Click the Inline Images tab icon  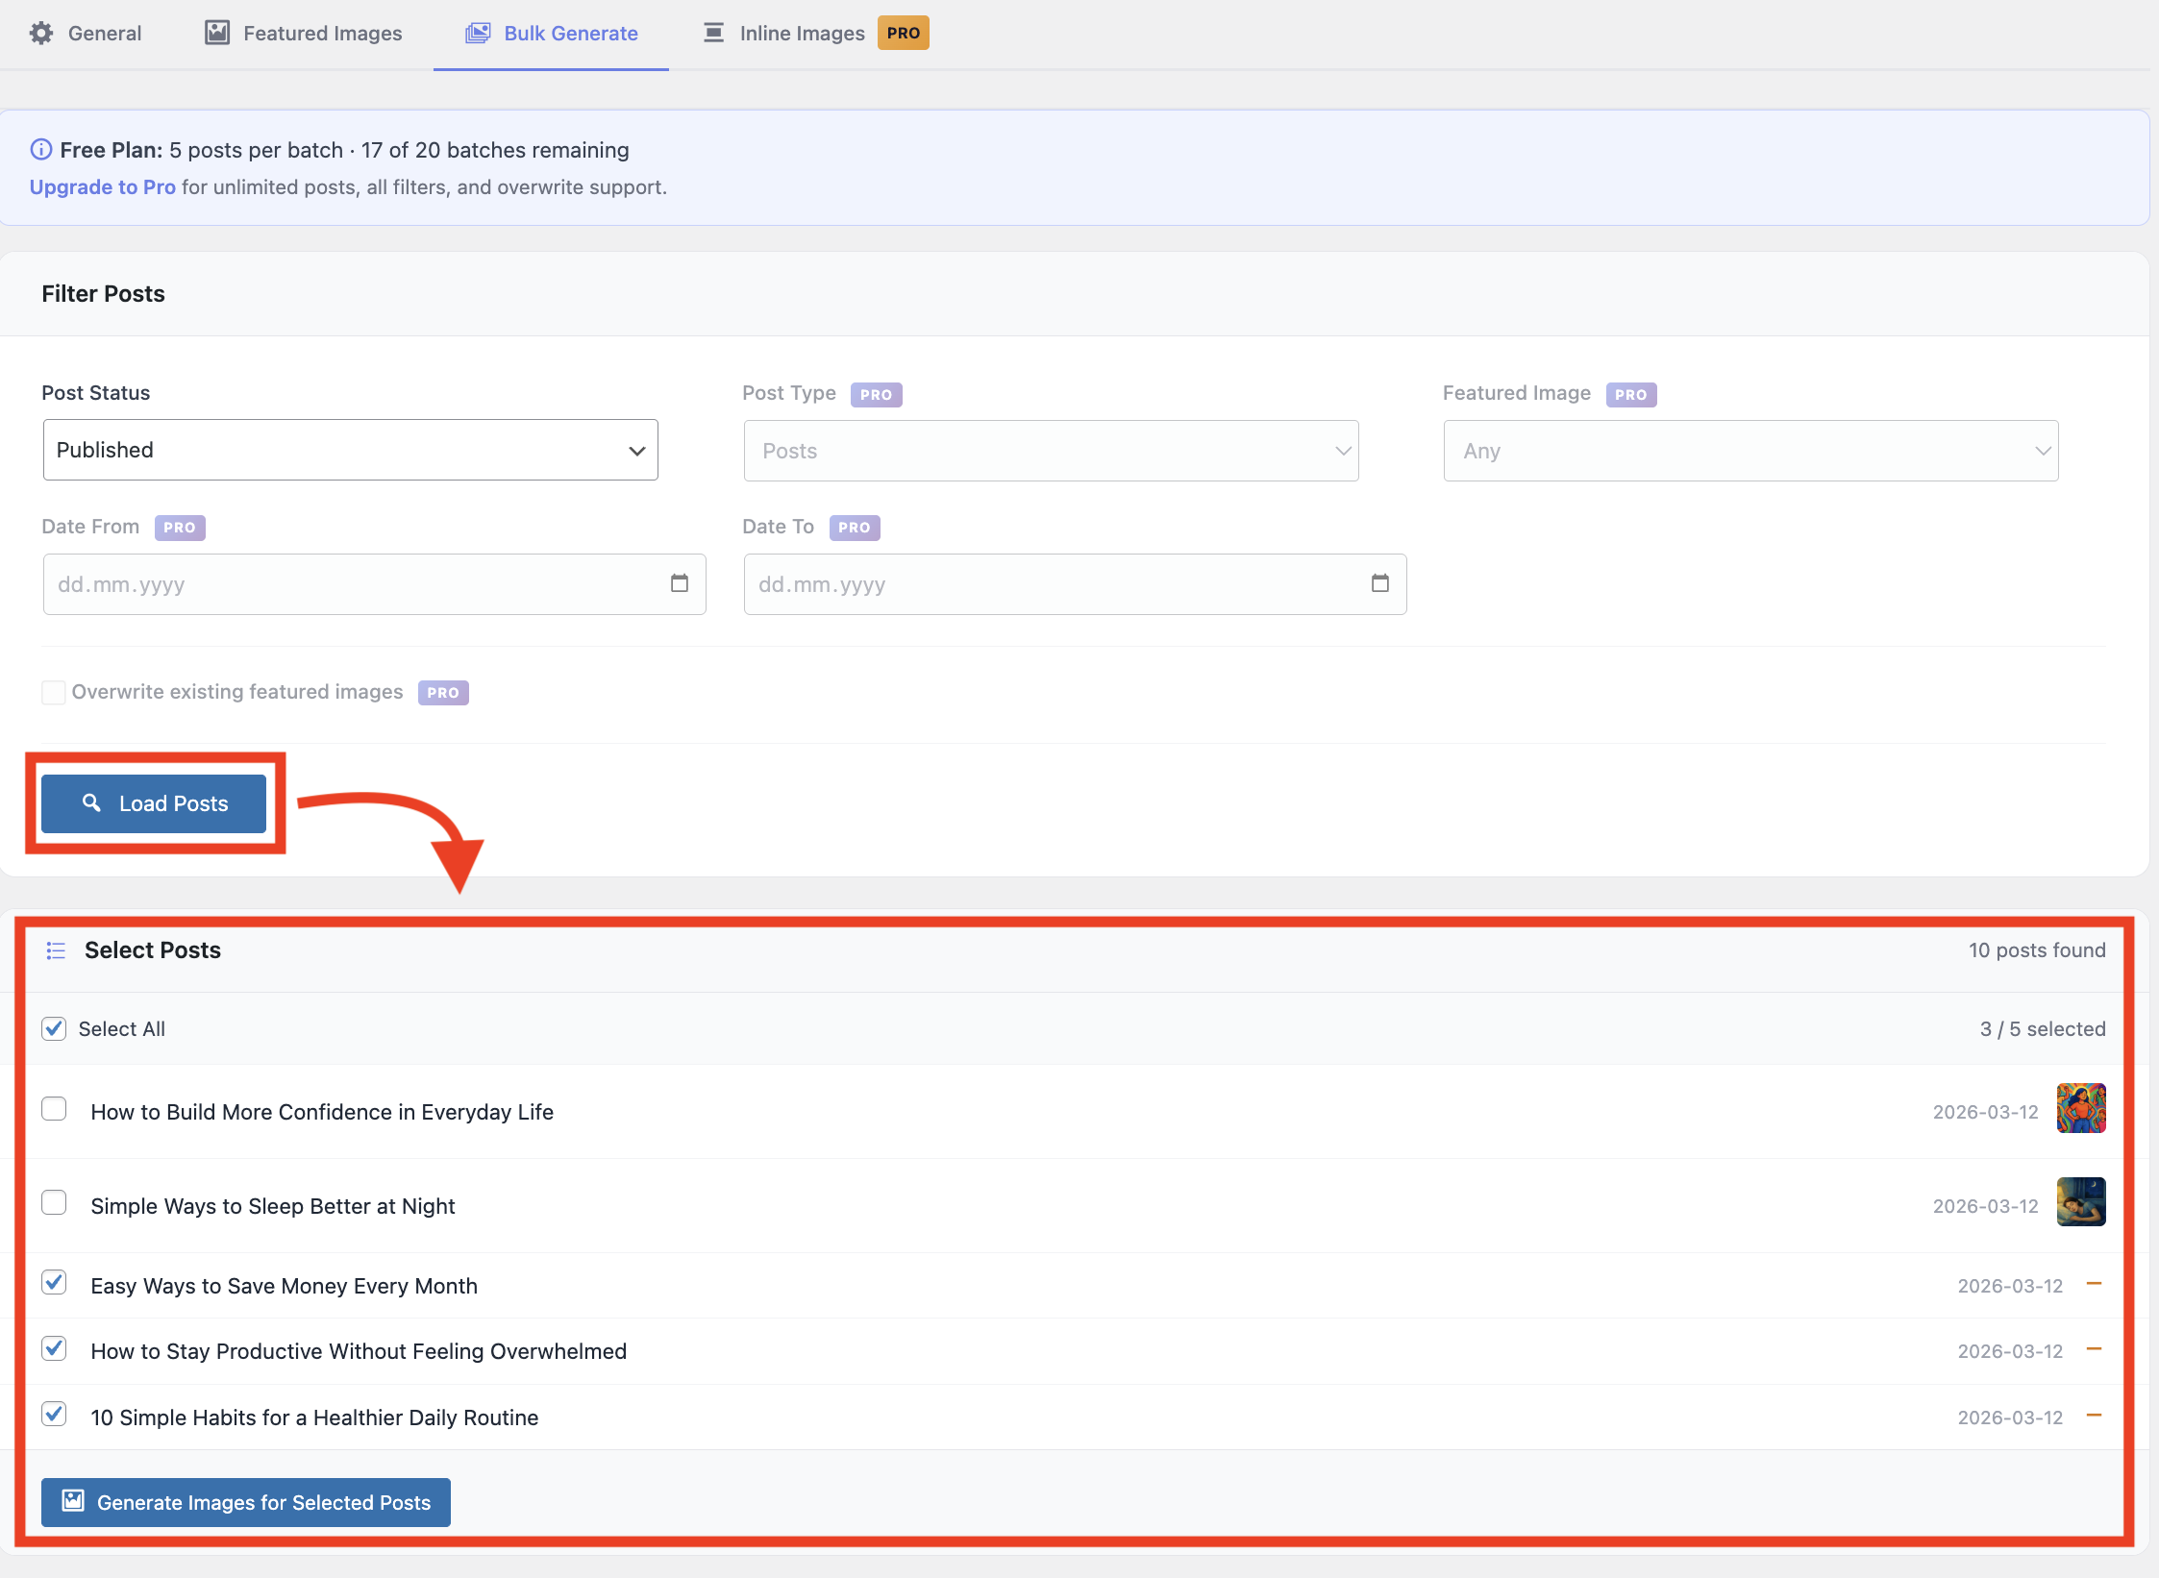pyautogui.click(x=713, y=33)
